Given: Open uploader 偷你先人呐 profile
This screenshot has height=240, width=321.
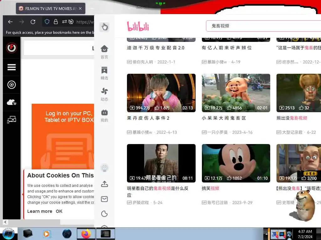Looking at the screenshot, I should pos(143,62).
